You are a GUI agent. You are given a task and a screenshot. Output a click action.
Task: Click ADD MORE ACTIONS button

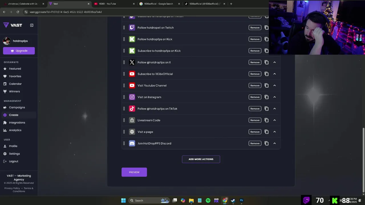coord(201,159)
